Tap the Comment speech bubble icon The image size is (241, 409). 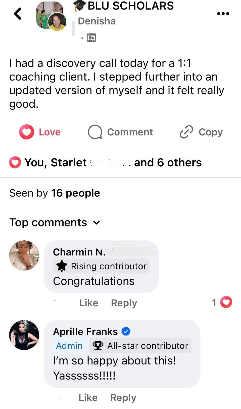(95, 132)
